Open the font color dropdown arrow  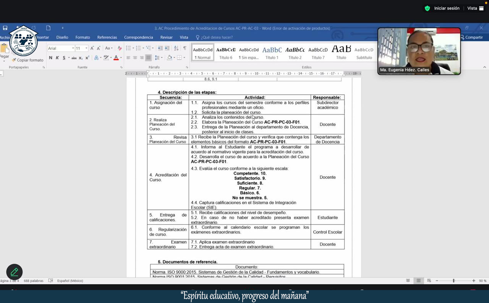[121, 58]
